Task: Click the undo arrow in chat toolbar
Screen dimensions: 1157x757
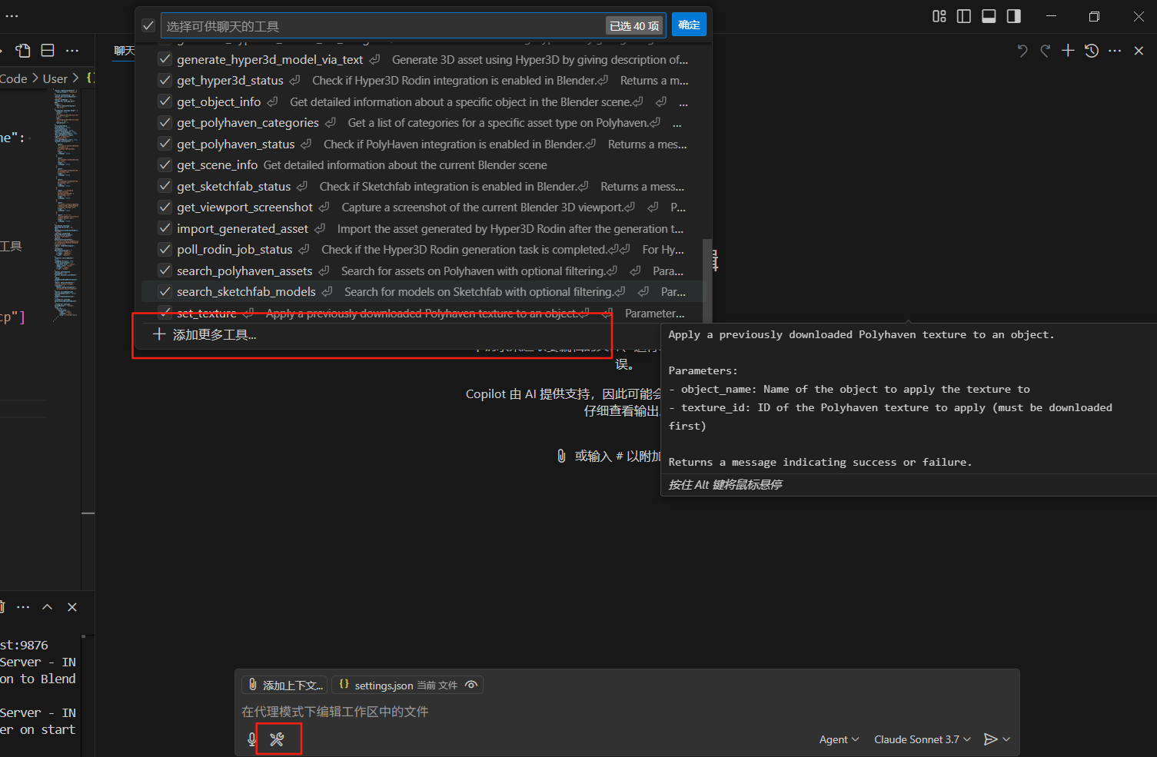Action: (1022, 51)
